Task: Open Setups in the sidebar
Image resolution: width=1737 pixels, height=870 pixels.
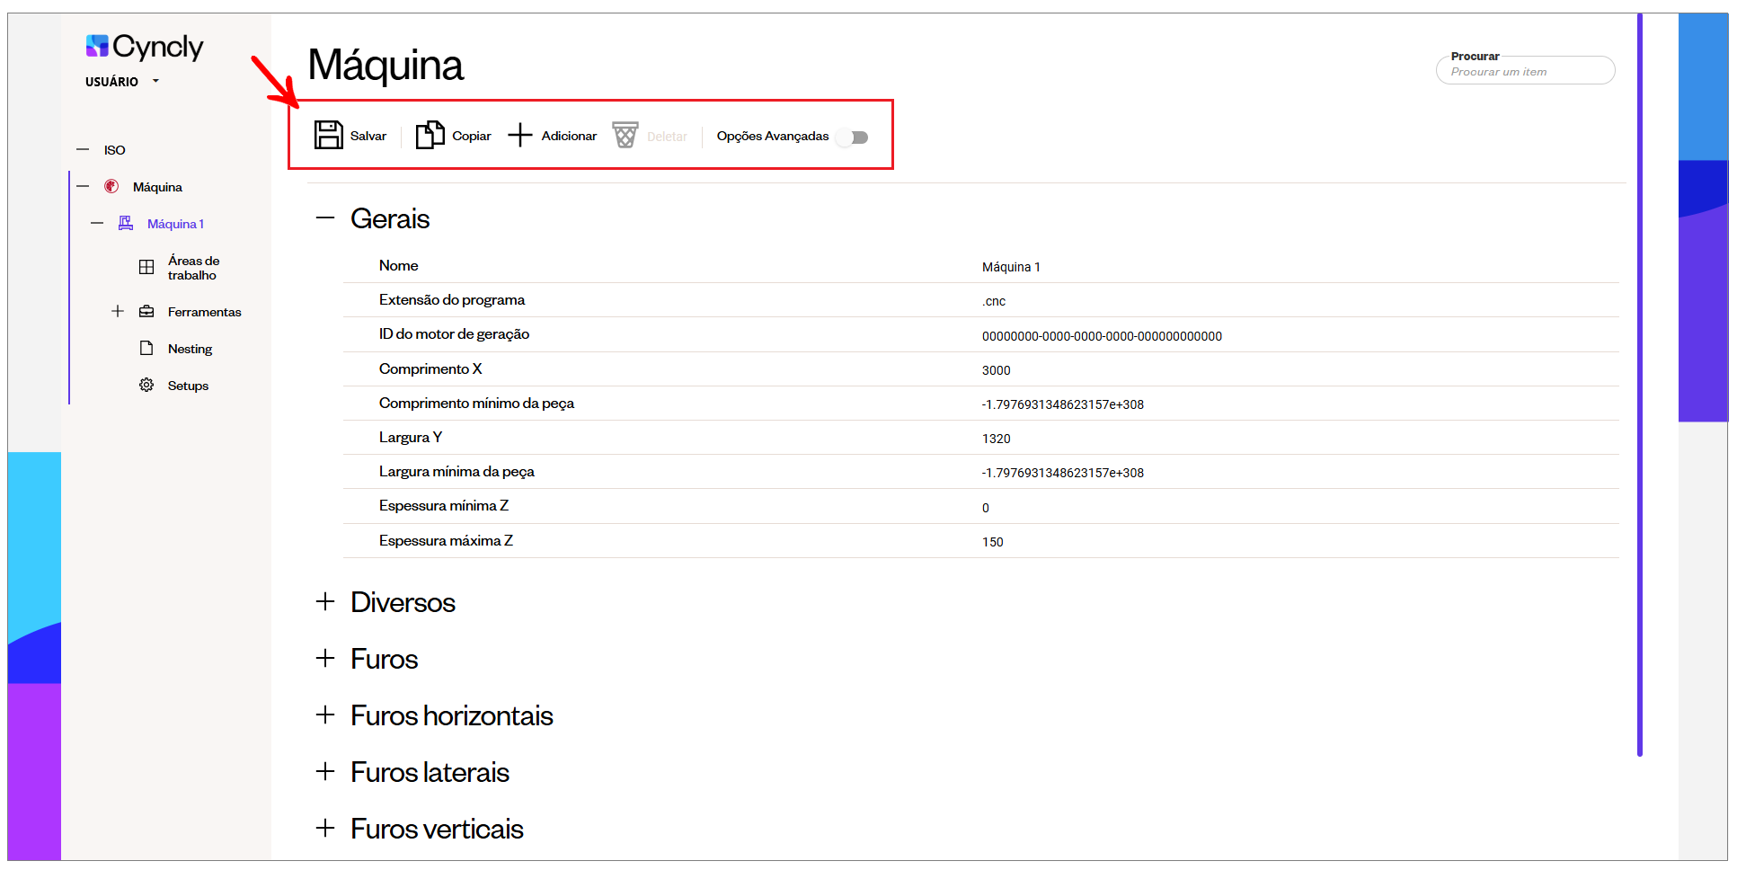Action: [x=188, y=386]
